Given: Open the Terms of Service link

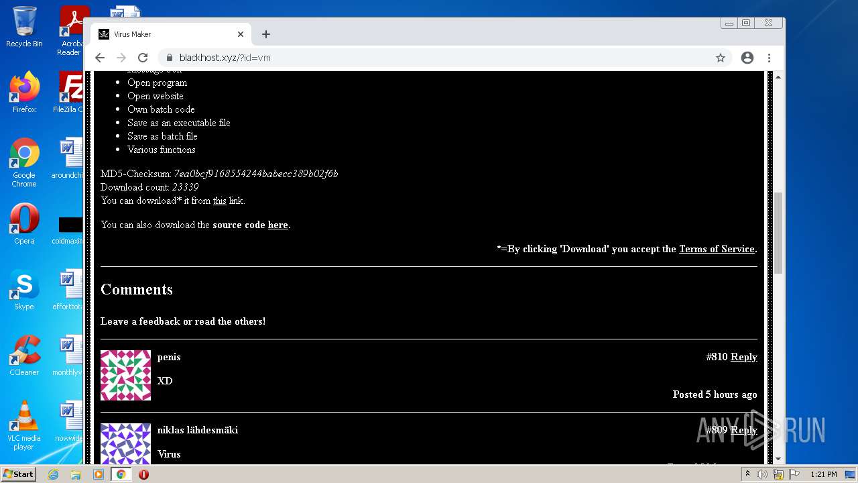Looking at the screenshot, I should [x=717, y=249].
